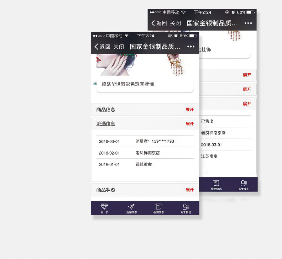Expand the 商品信息 section with 展开

point(190,109)
